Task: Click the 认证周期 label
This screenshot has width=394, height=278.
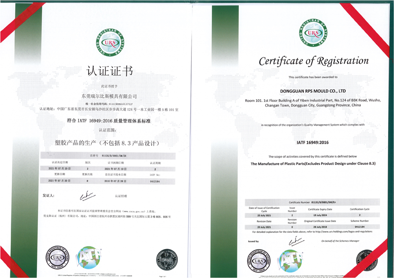Action: pyautogui.click(x=155, y=163)
